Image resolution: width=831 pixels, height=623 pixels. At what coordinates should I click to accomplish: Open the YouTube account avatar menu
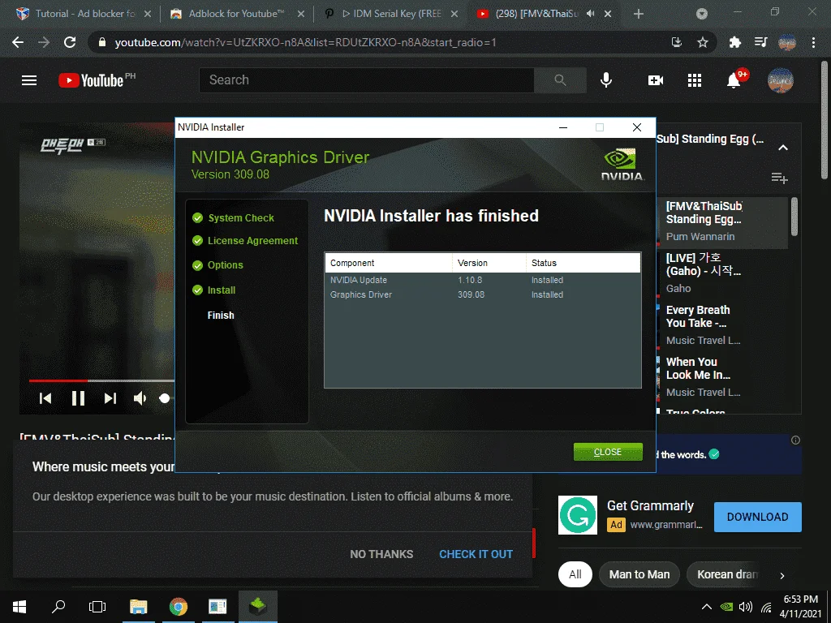pyautogui.click(x=781, y=80)
